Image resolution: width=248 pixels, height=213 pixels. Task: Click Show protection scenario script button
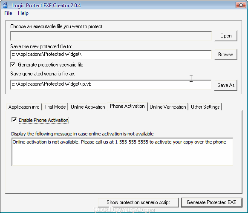(x=138, y=202)
